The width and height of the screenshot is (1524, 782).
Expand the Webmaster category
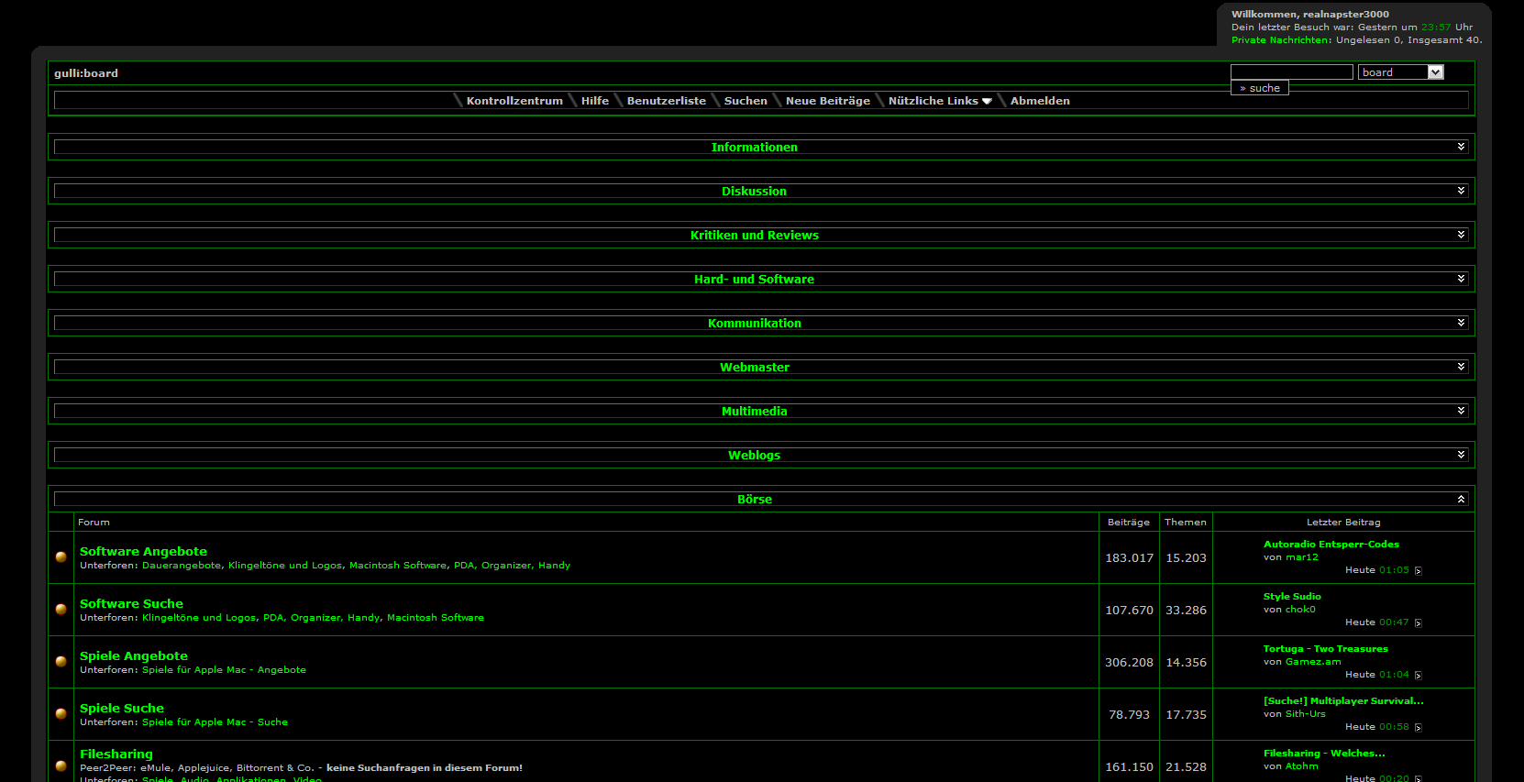coord(1461,367)
